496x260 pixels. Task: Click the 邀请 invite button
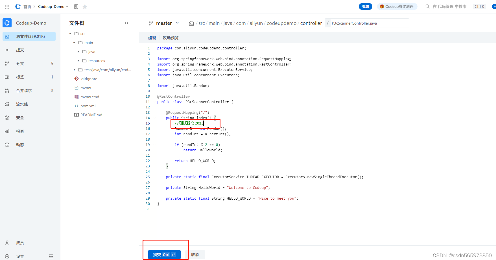pyautogui.click(x=366, y=6)
